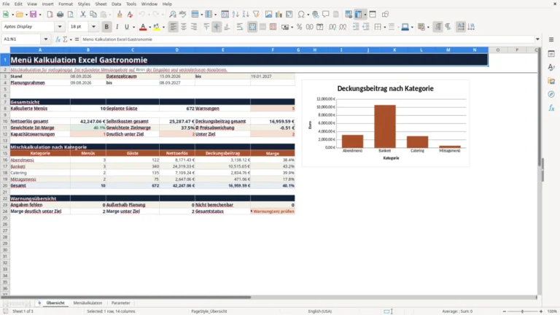
Task: Click the font color red swatch
Action: [143, 27]
